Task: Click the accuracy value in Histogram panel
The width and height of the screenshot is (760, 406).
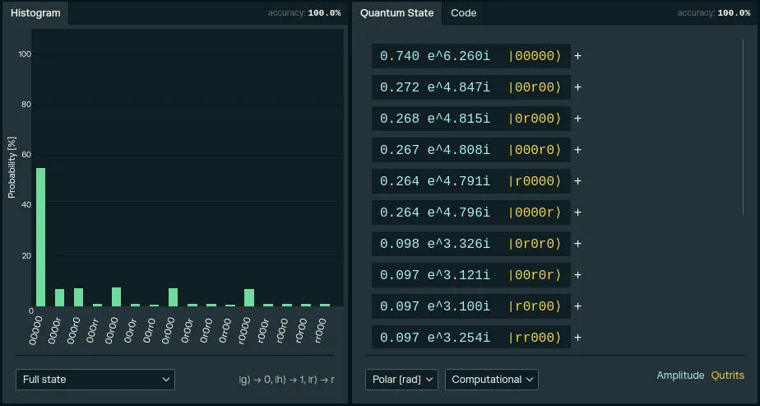Action: coord(324,13)
